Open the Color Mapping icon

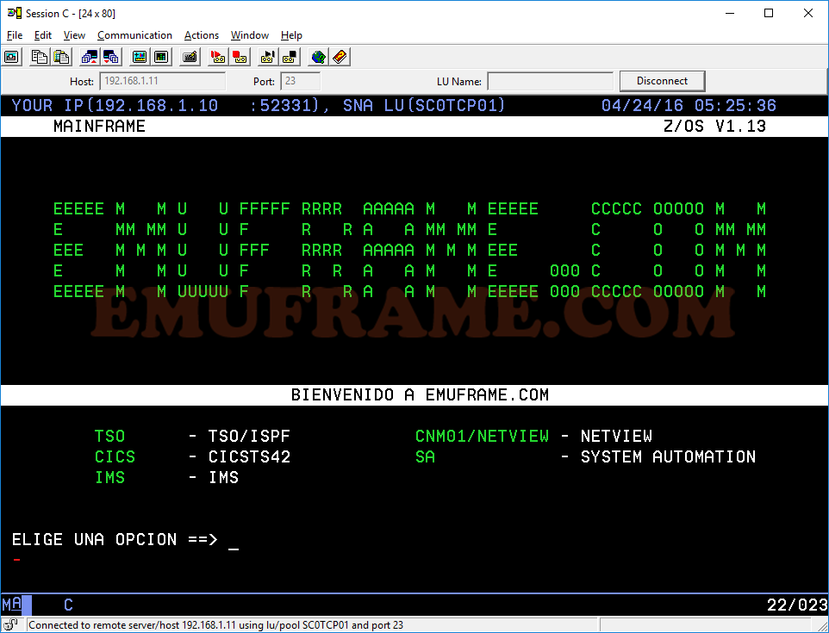pos(160,57)
